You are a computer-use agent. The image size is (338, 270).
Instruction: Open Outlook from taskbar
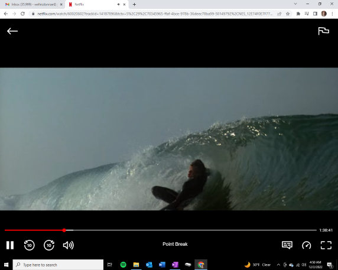tap(149, 265)
